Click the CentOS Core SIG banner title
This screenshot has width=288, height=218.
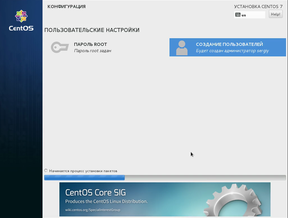pos(95,193)
